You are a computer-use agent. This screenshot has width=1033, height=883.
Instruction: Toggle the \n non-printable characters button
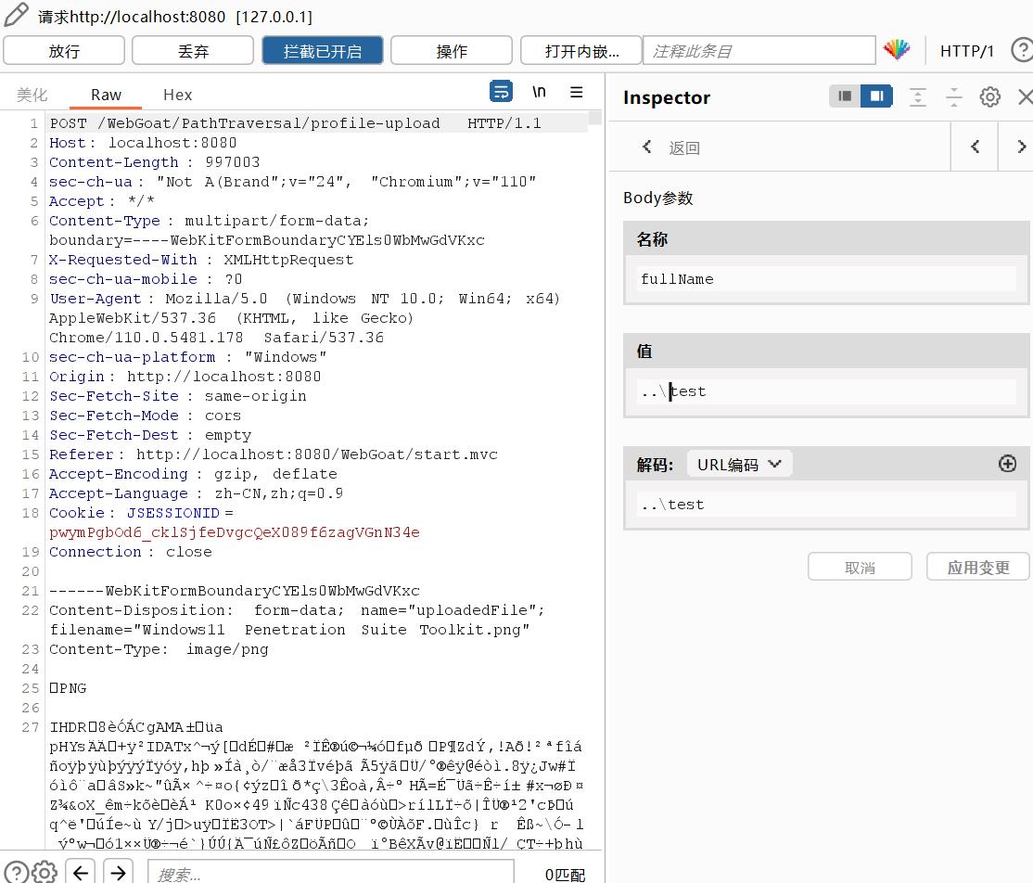click(x=539, y=92)
